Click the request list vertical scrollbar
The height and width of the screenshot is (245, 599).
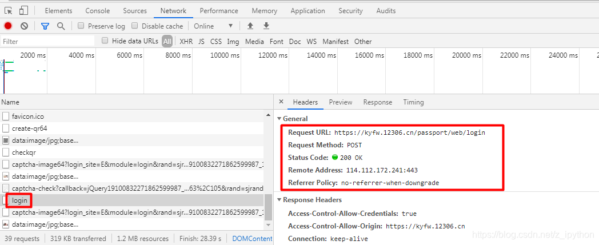[x=269, y=207]
